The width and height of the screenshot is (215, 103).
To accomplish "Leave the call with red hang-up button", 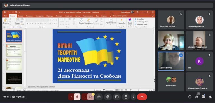I will tap(142, 97).
